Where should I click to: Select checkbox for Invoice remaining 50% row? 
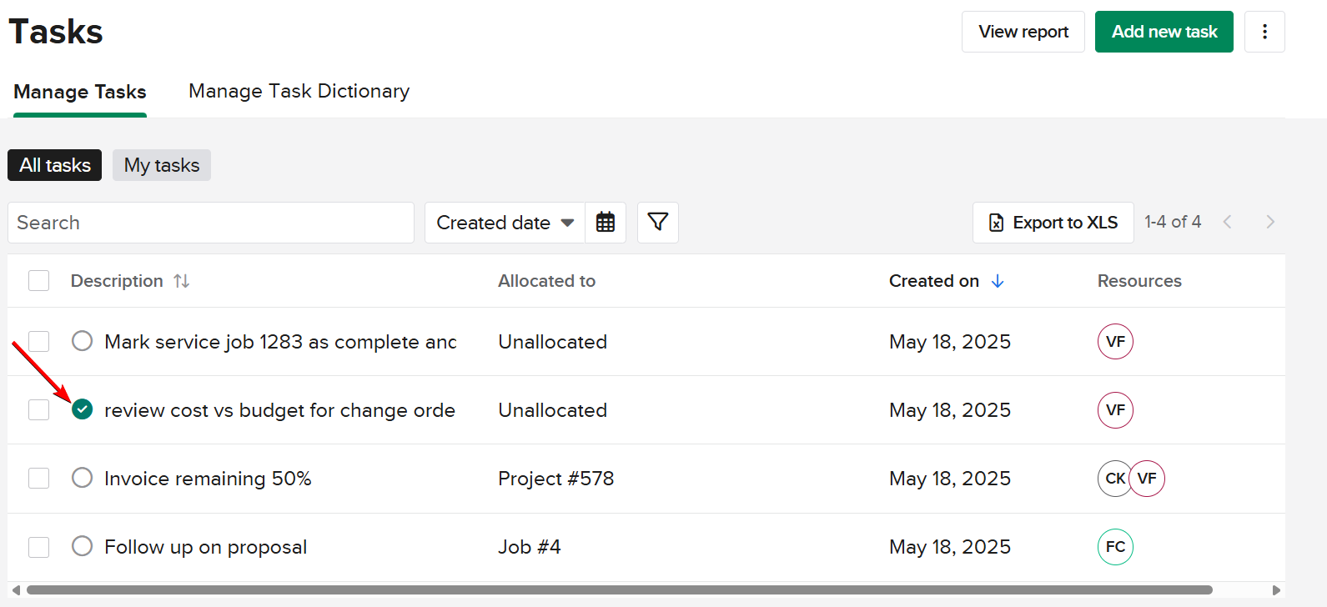tap(39, 479)
